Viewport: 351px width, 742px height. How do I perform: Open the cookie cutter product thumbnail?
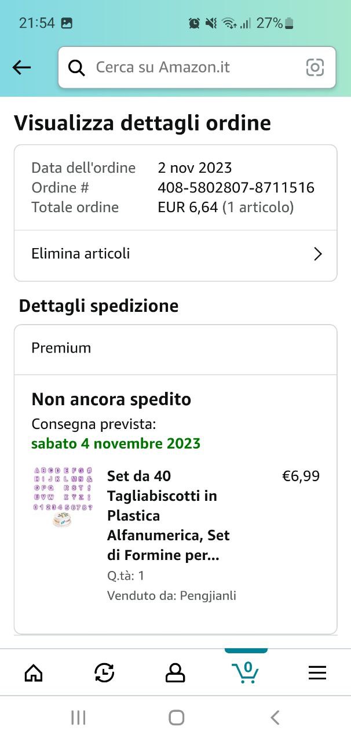[63, 497]
